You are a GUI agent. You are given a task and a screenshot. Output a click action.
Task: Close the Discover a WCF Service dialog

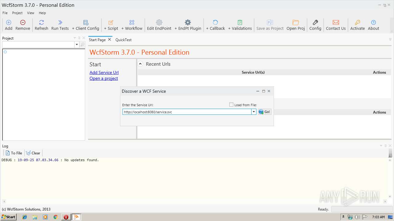(269, 91)
